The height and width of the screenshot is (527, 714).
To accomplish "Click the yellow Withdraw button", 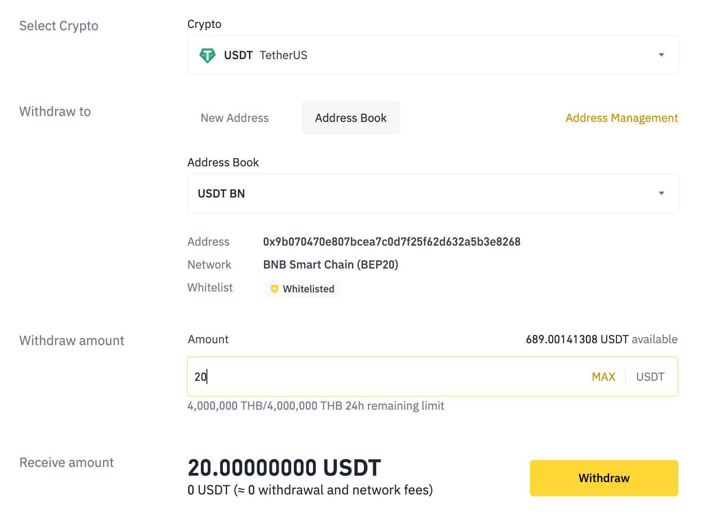I will point(604,478).
